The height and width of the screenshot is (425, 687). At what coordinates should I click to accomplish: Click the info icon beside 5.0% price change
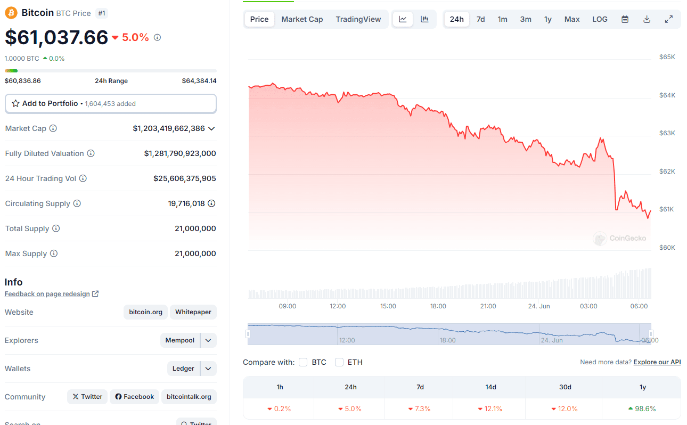[157, 37]
